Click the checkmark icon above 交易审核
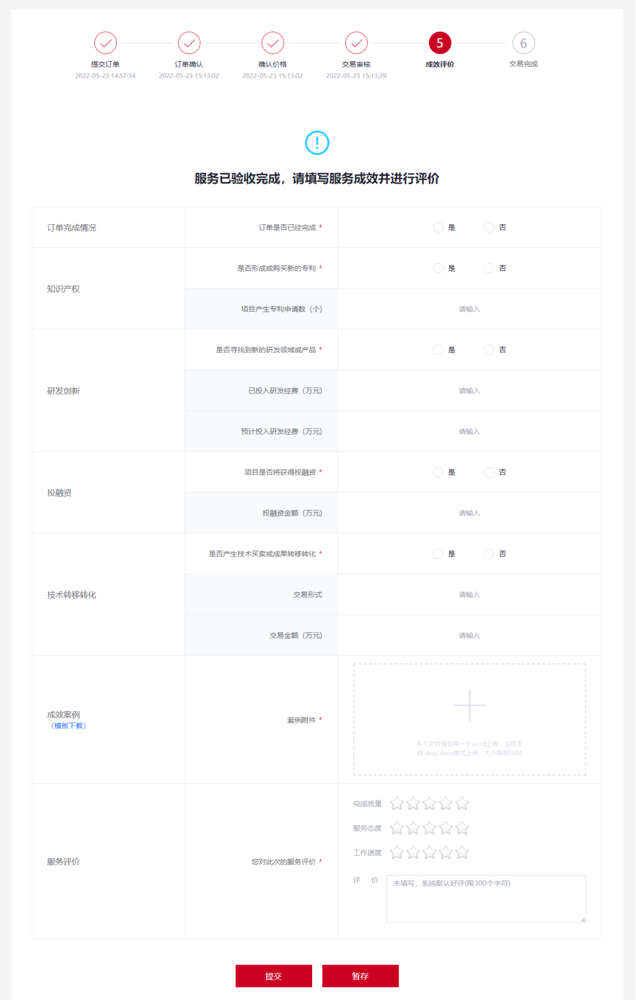This screenshot has height=1000, width=636. coord(356,42)
